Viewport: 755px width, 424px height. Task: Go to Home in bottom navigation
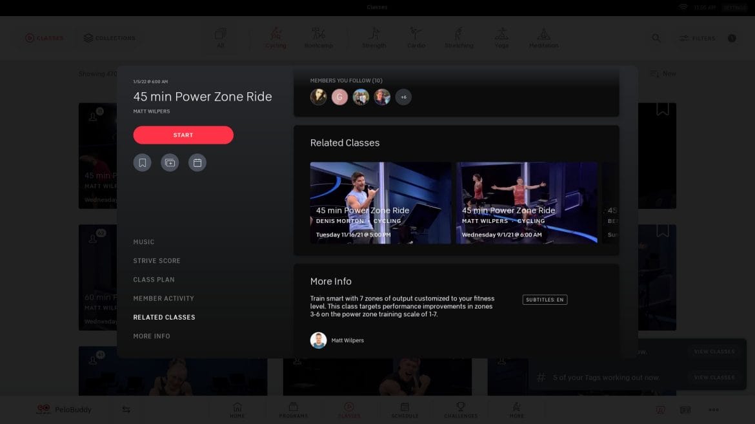(237, 410)
